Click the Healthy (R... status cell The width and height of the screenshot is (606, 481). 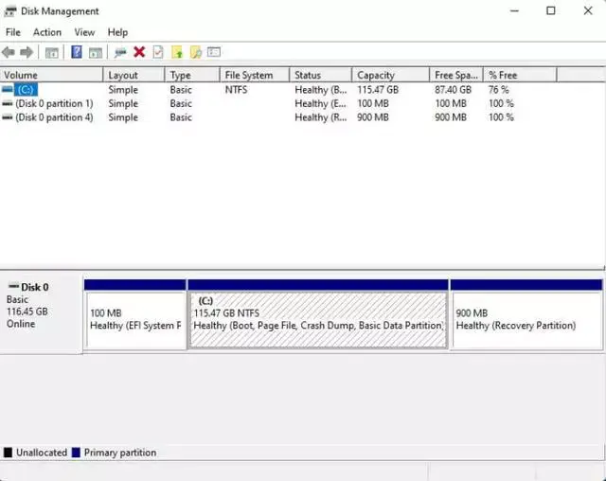tap(321, 117)
